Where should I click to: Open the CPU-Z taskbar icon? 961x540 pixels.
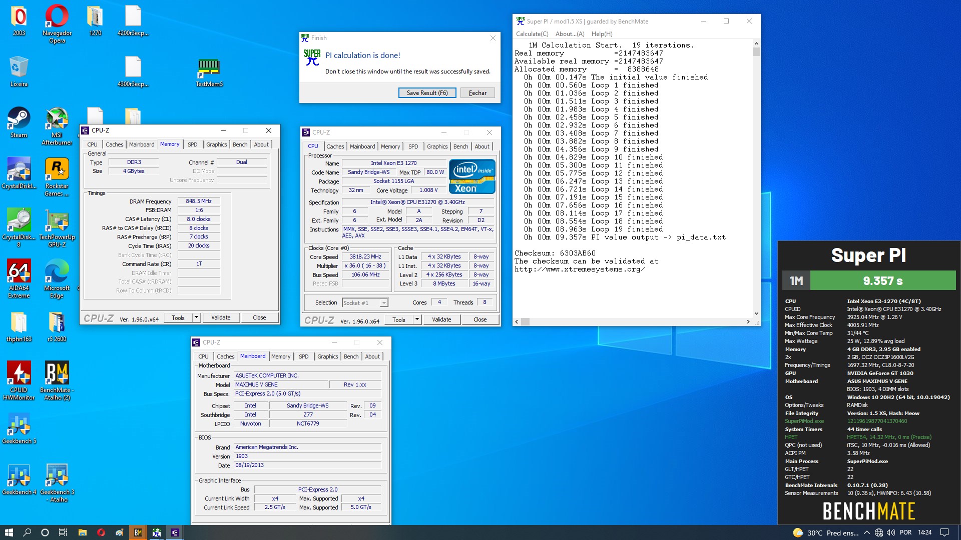click(x=175, y=532)
